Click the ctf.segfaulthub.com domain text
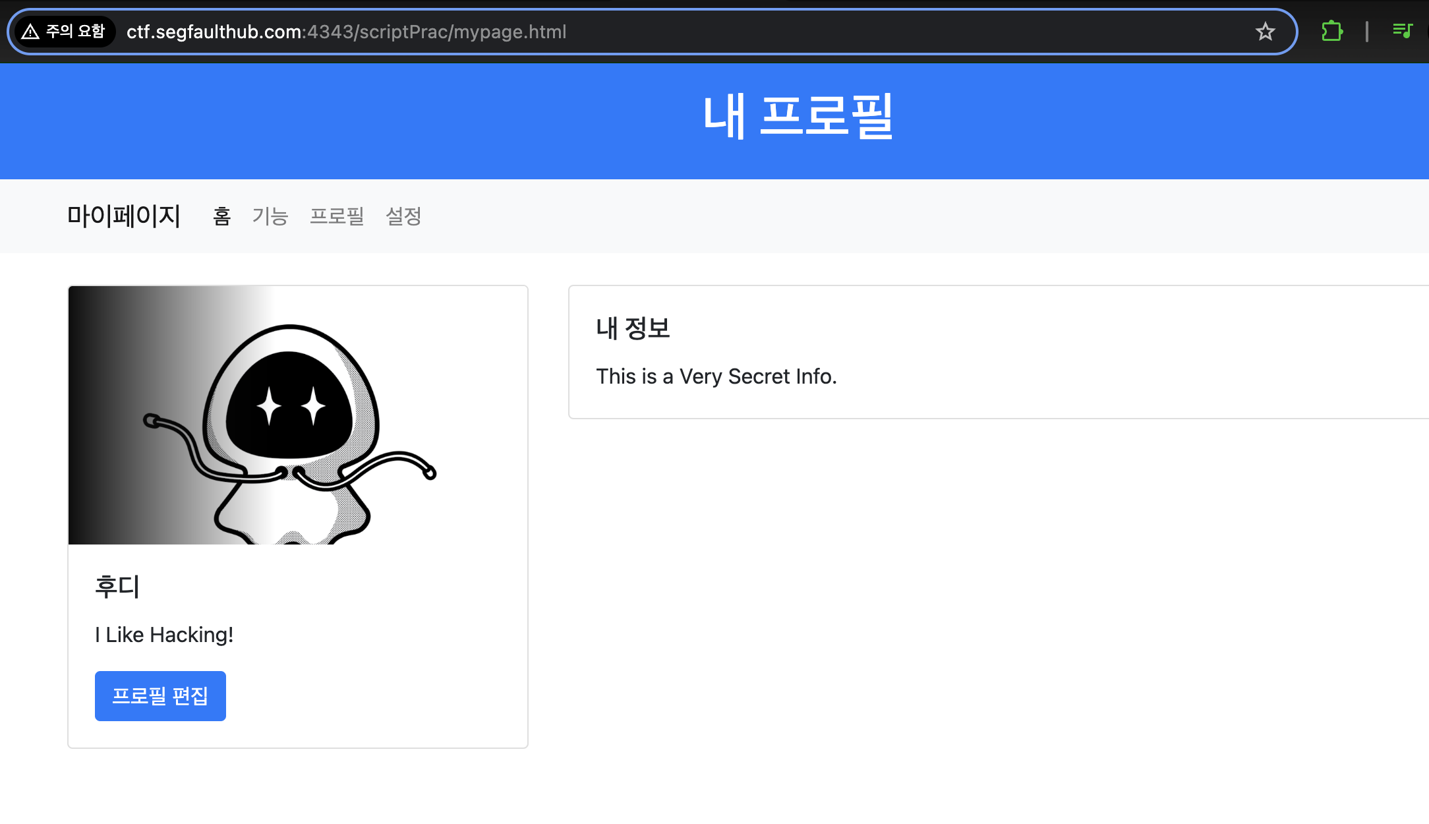Viewport: 1429px width, 824px height. (x=214, y=32)
